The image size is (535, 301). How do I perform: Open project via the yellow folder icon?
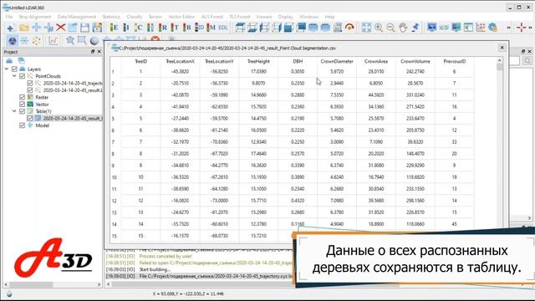tap(24, 28)
